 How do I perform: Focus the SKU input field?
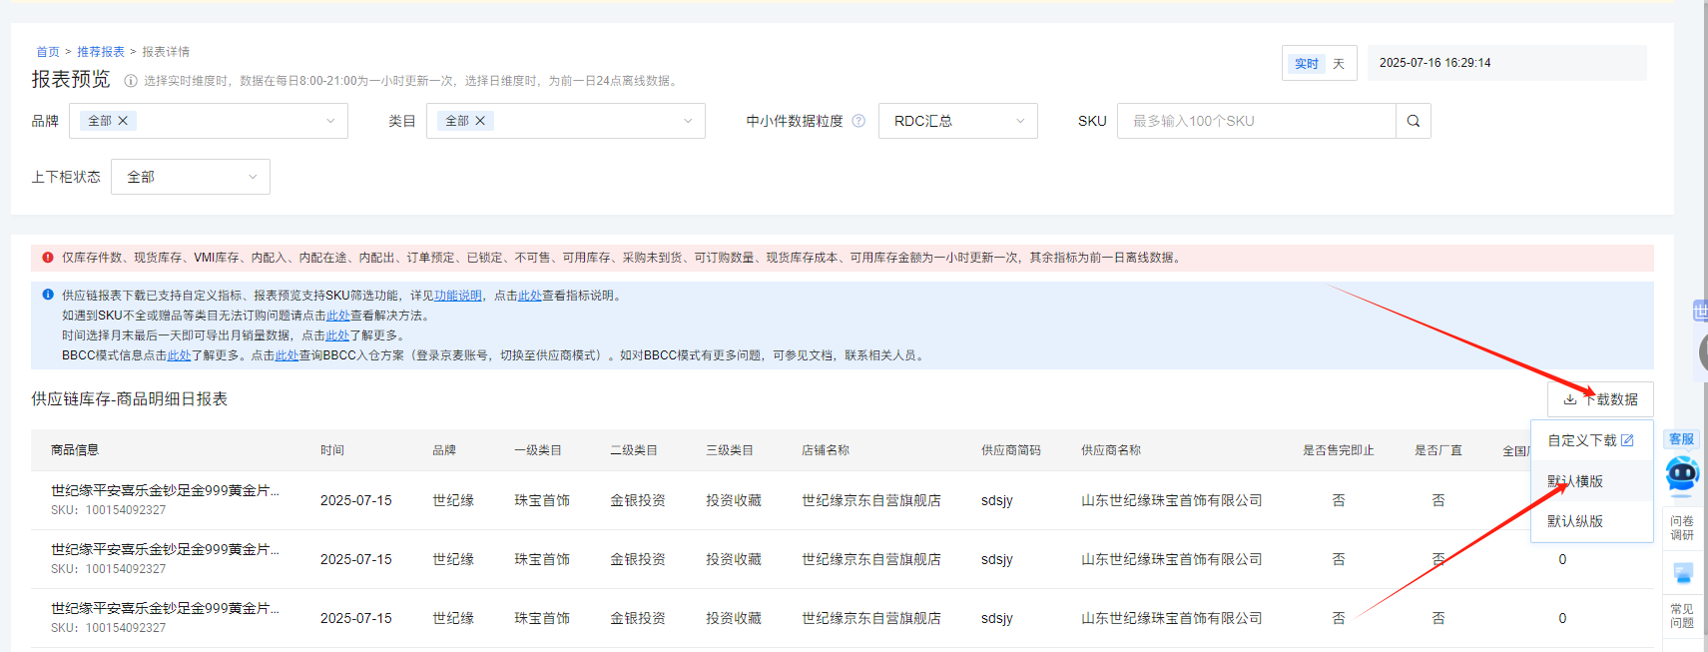point(1256,121)
